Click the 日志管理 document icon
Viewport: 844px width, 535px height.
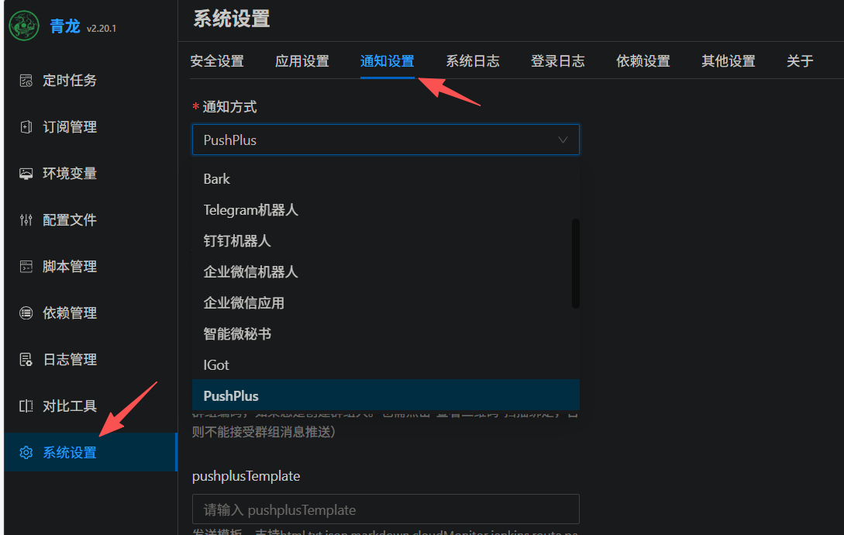tap(26, 359)
